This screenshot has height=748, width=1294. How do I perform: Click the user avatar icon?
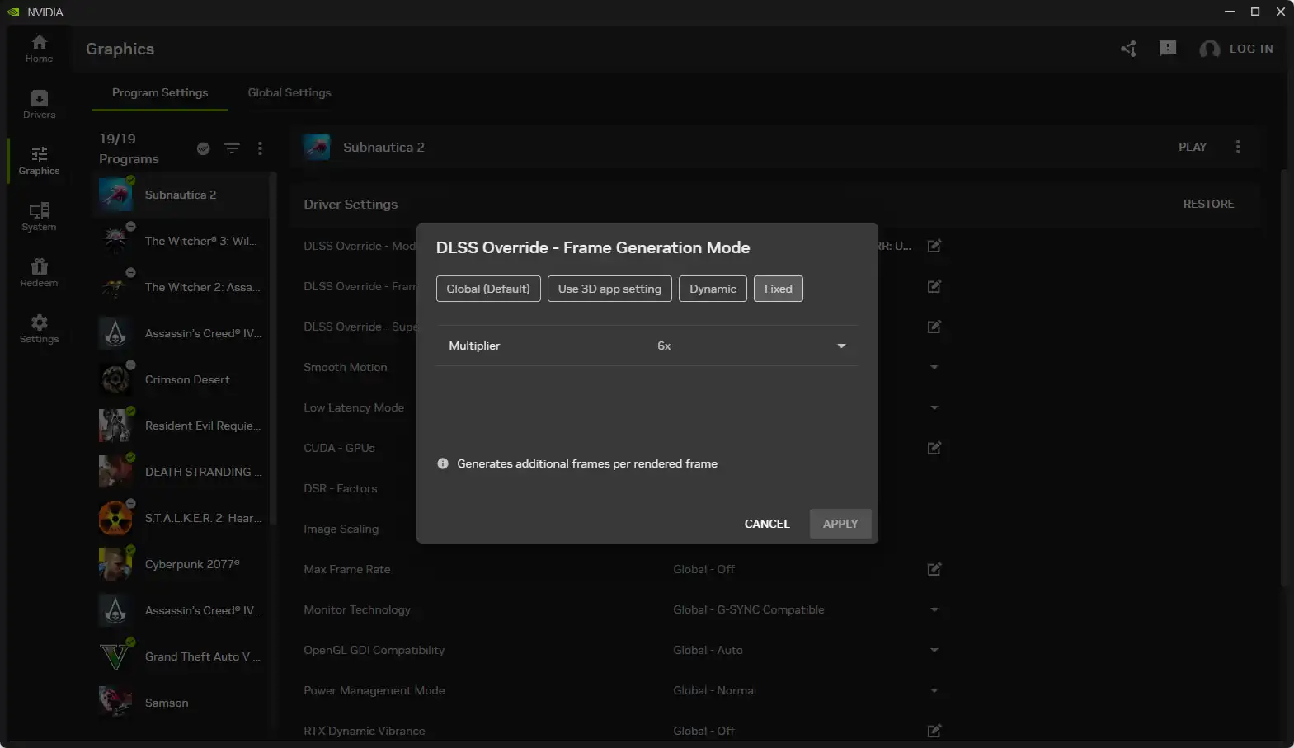(x=1210, y=49)
